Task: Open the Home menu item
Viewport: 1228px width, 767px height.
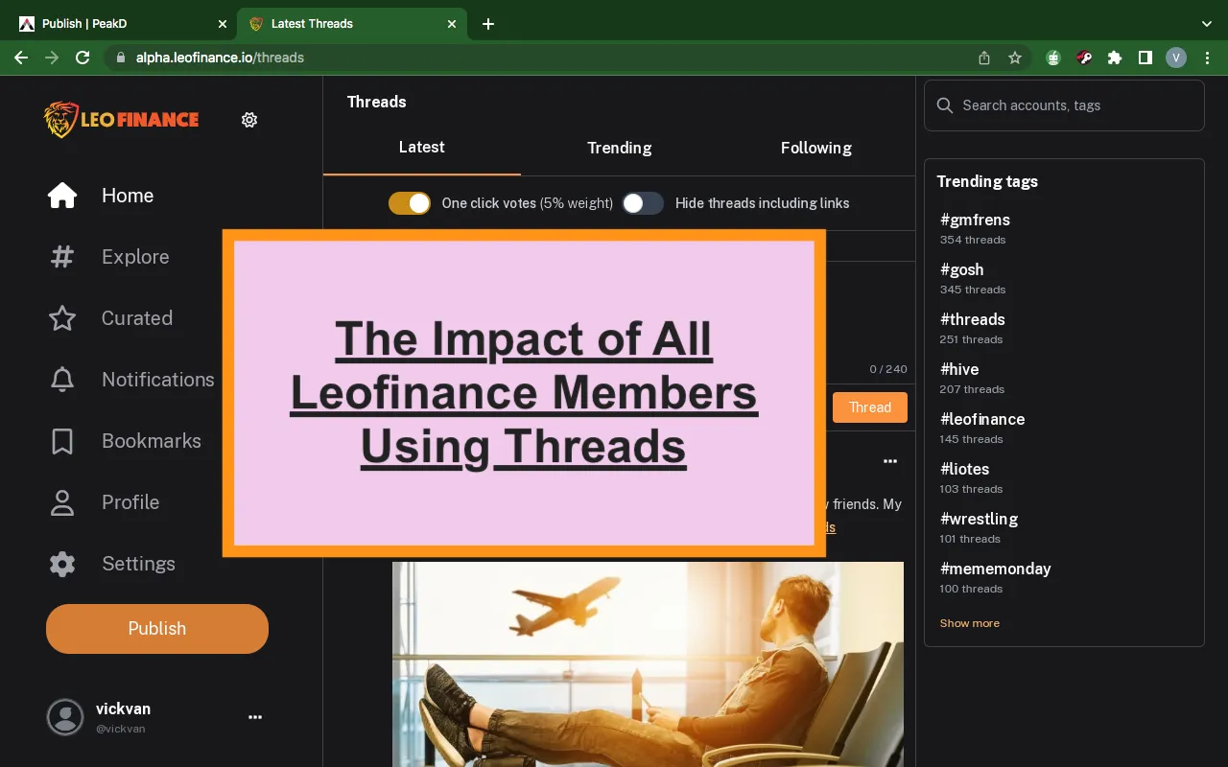Action: pos(128,196)
